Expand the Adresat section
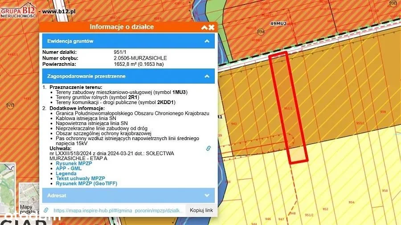The height and width of the screenshot is (225, 401). (x=207, y=195)
